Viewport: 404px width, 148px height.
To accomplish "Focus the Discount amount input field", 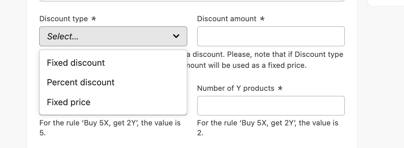I will [271, 36].
